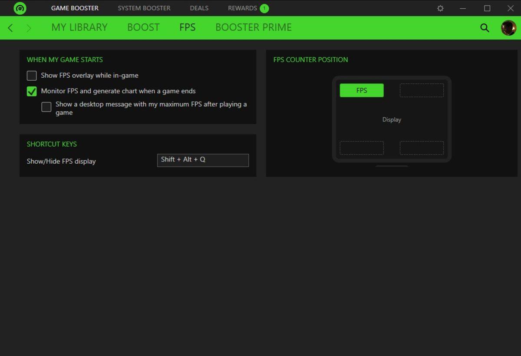Select the active FPS top-left position marker

(362, 90)
